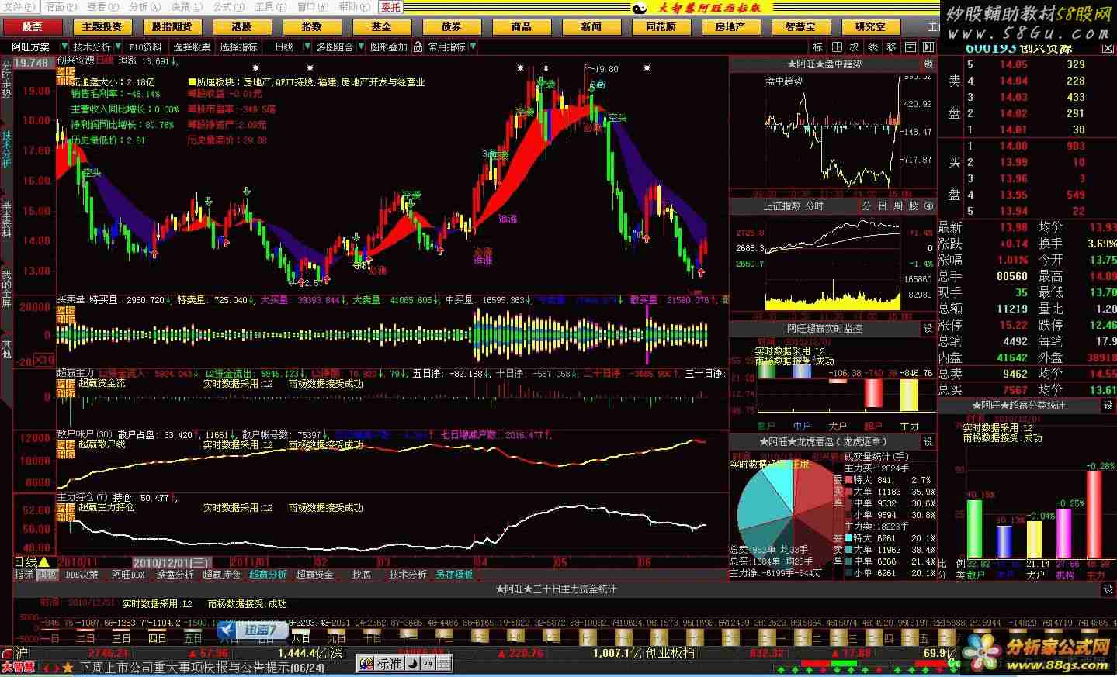Click the 选择股票 toolbar item
Viewport: 1117px width, 677px height.
pos(192,47)
